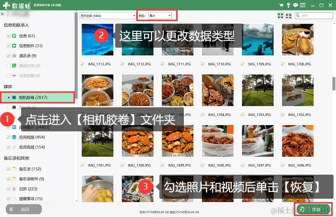Toggle the 信息 (61) checkbox
The height and width of the screenshot is (217, 336).
coord(9,36)
